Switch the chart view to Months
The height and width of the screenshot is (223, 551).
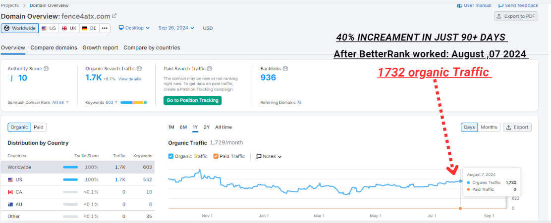489,127
